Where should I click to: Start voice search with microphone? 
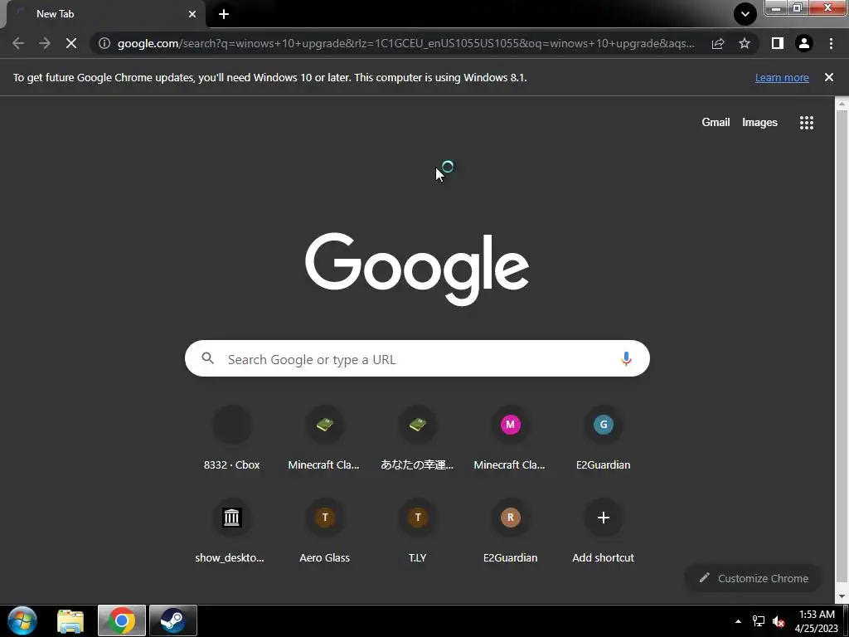[x=626, y=358]
